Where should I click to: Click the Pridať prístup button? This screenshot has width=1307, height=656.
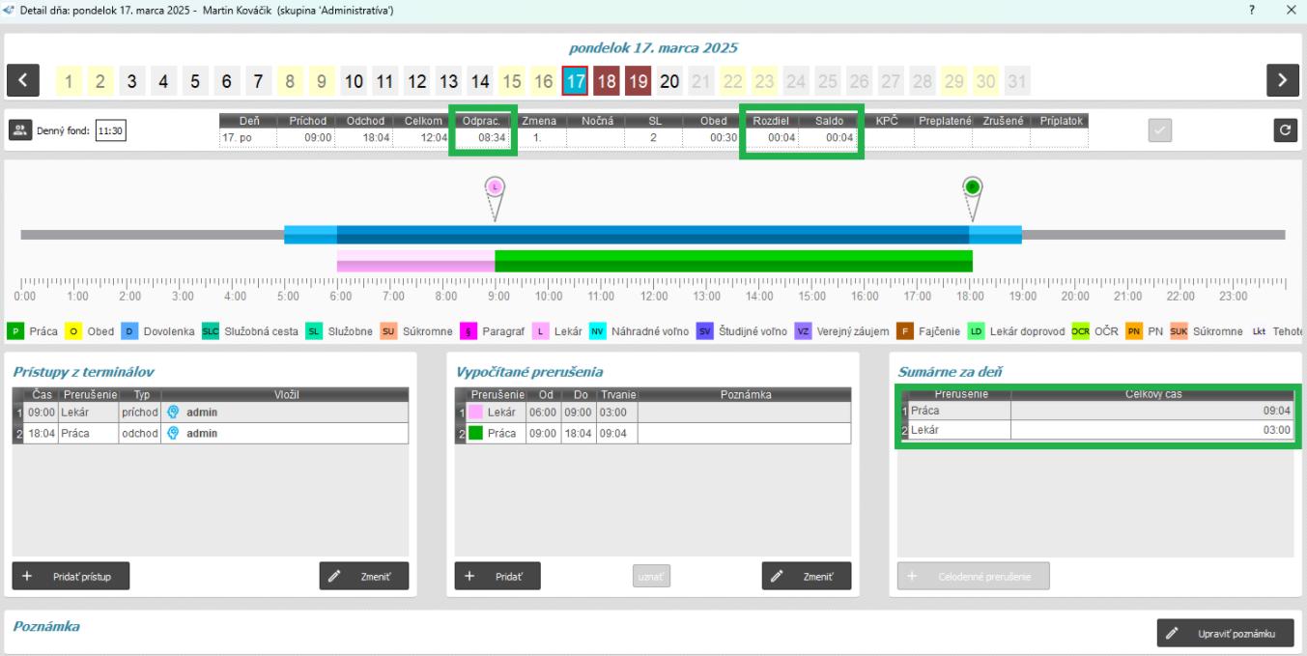71,575
